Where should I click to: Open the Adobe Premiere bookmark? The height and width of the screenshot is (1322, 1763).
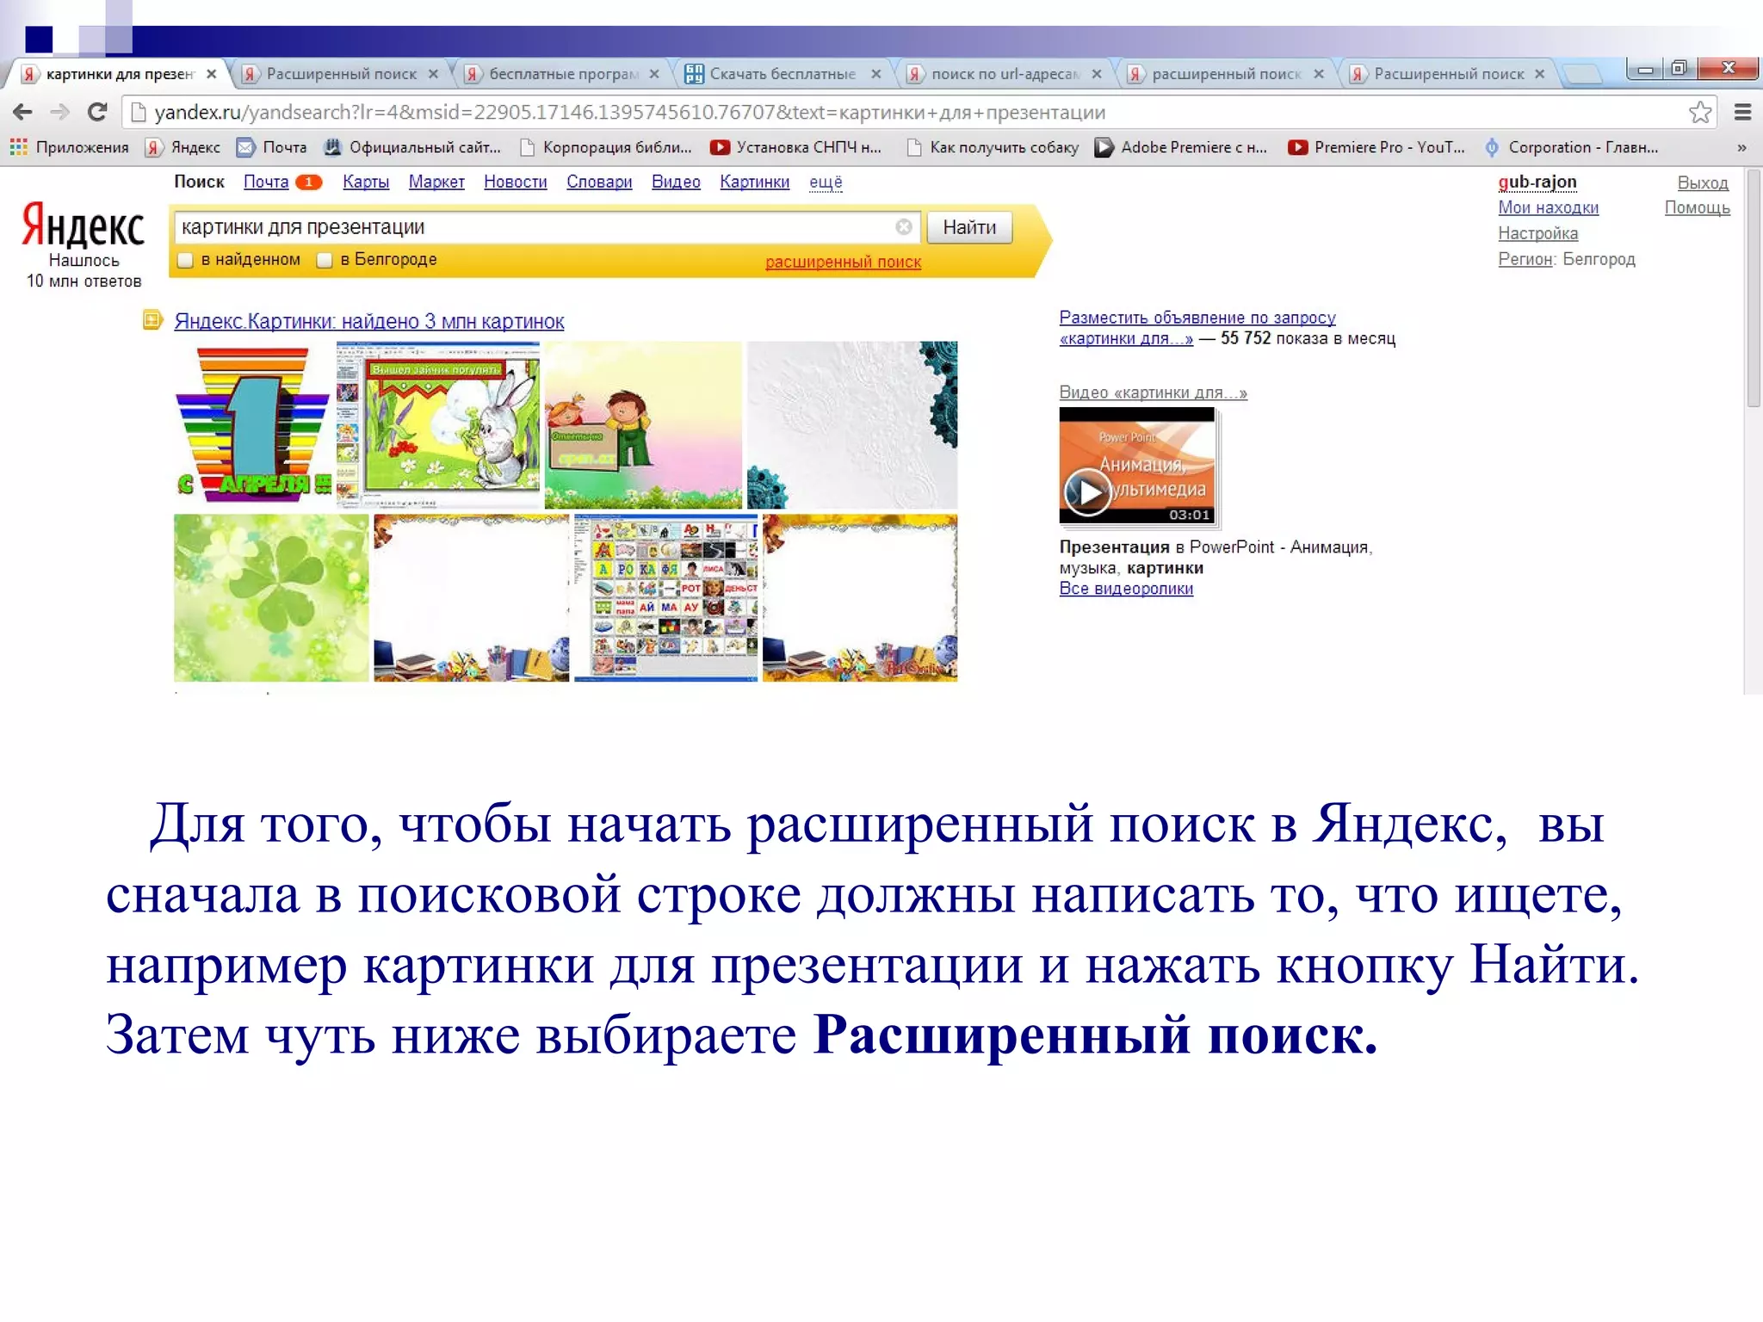click(1181, 147)
